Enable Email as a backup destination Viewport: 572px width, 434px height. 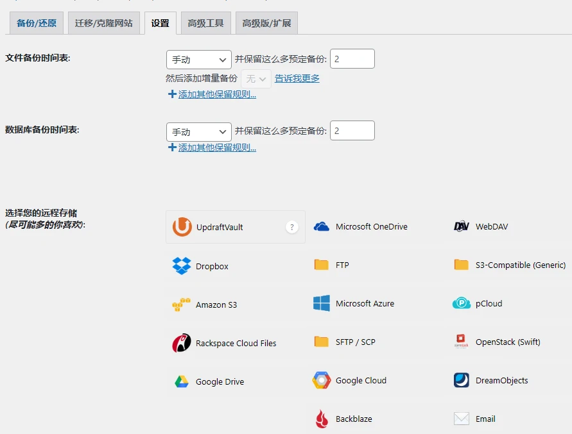(484, 419)
